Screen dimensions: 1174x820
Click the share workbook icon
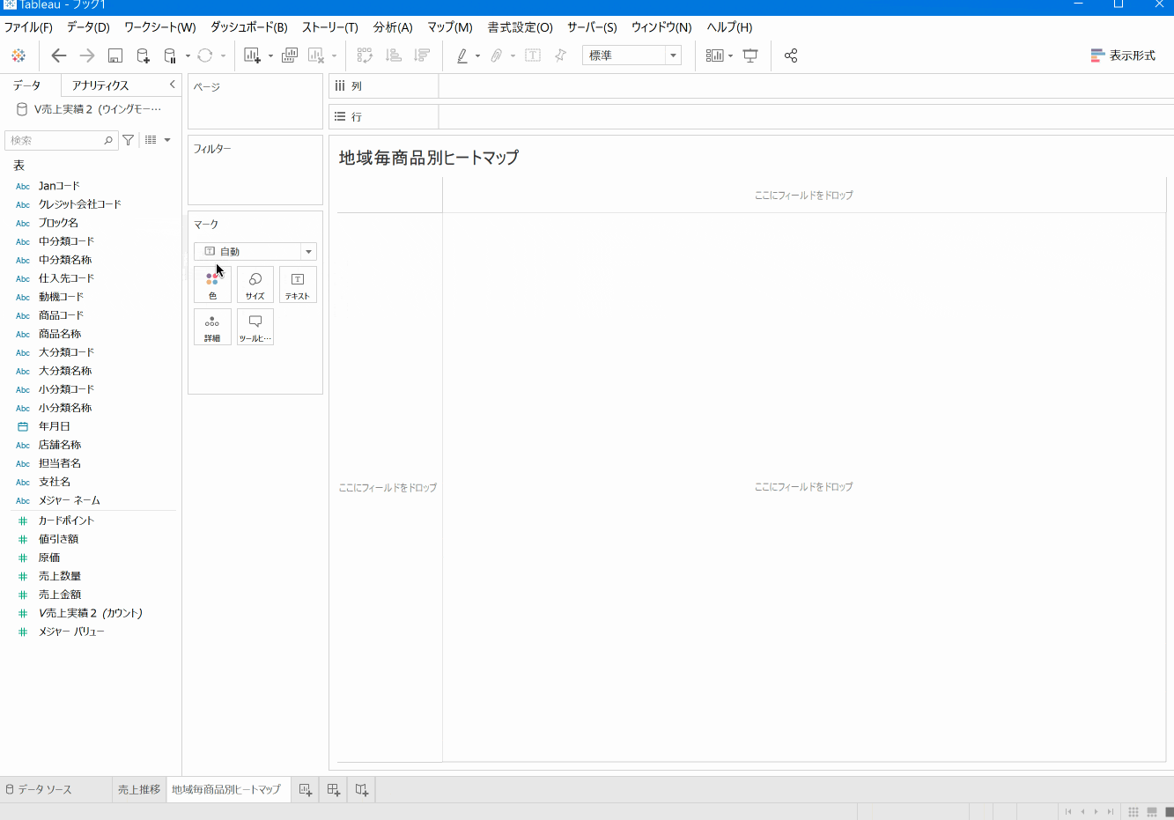click(791, 55)
